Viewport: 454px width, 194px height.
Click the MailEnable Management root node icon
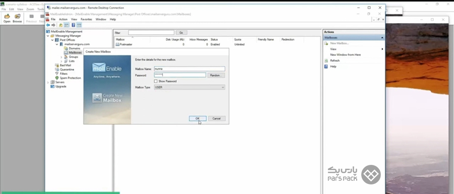pos(48,32)
